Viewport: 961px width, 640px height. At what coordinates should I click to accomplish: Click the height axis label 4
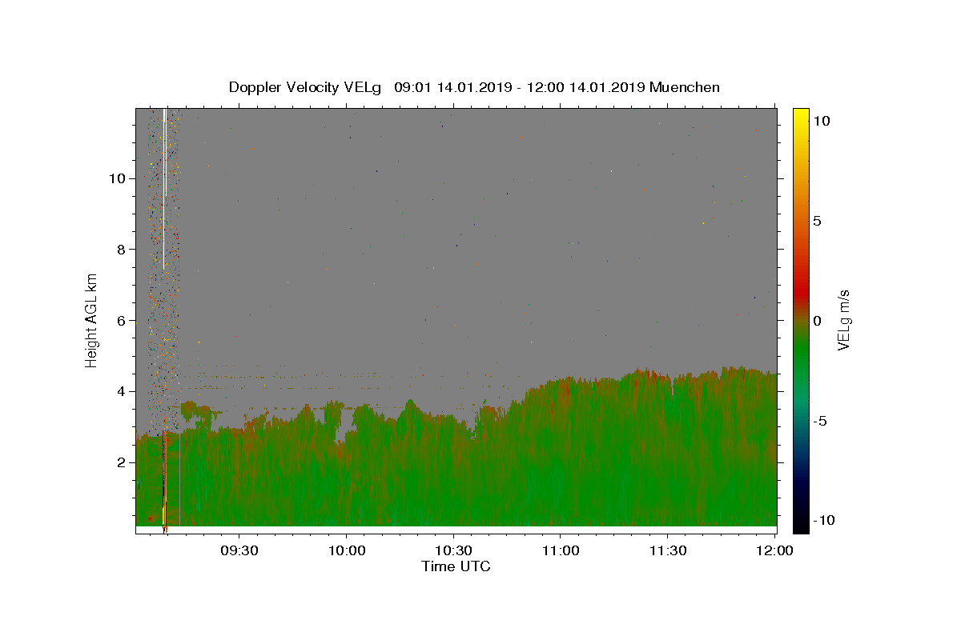pyautogui.click(x=120, y=391)
